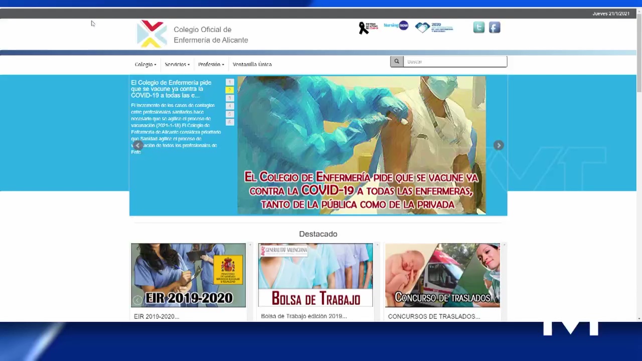Open the COVID-19 vaccination news headline

point(172,89)
